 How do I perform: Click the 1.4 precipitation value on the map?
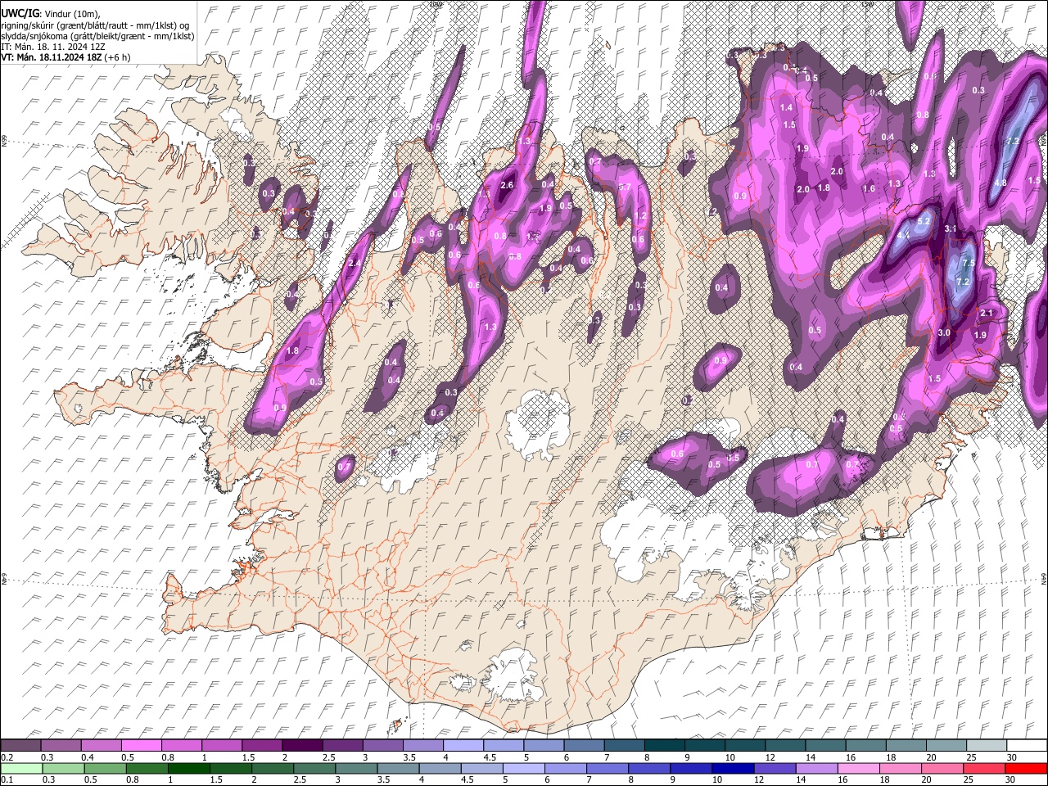click(x=787, y=107)
